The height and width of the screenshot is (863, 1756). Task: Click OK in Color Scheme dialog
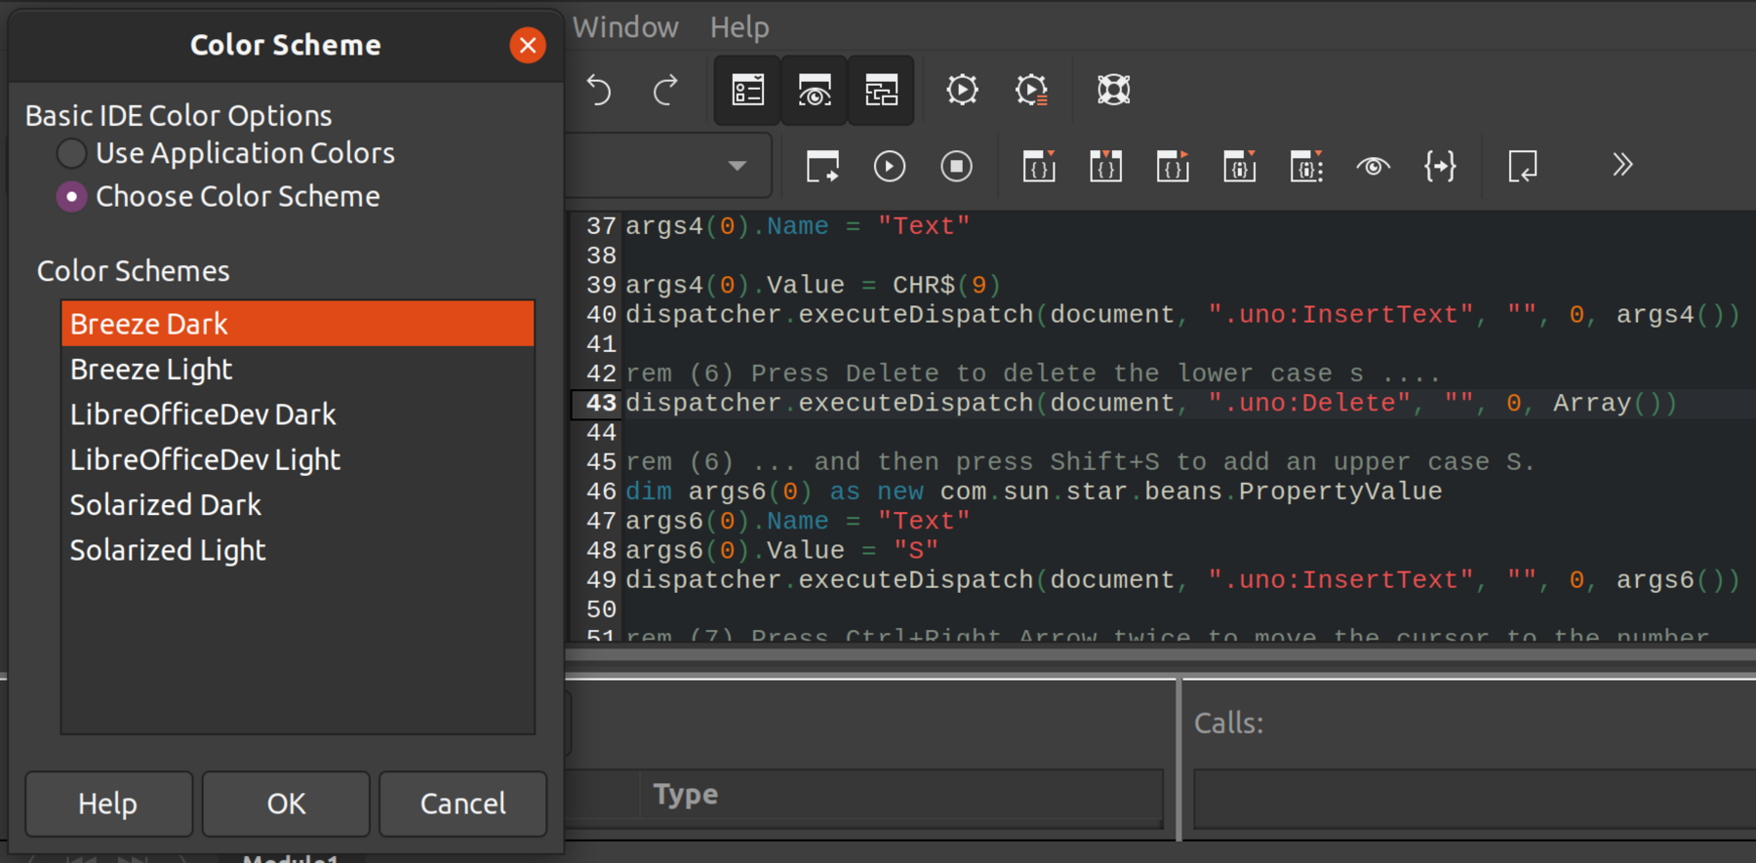click(286, 804)
